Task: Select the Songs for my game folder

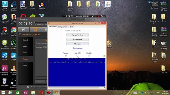Action: (x=154, y=18)
